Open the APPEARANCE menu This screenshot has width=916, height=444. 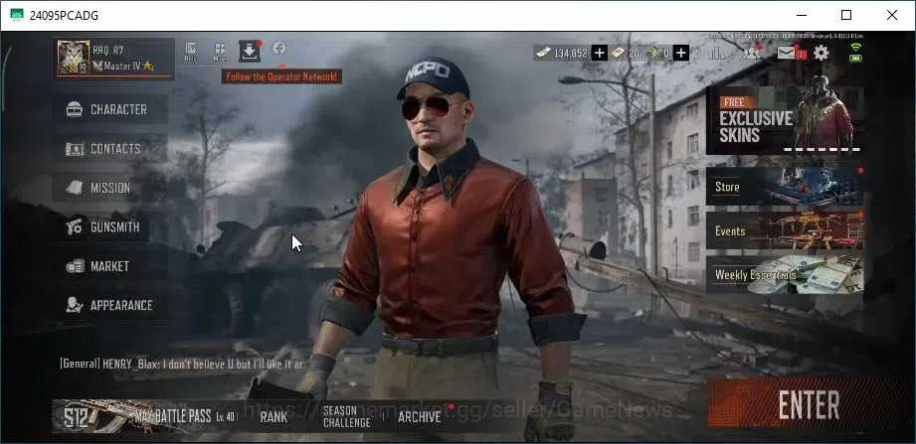point(110,305)
